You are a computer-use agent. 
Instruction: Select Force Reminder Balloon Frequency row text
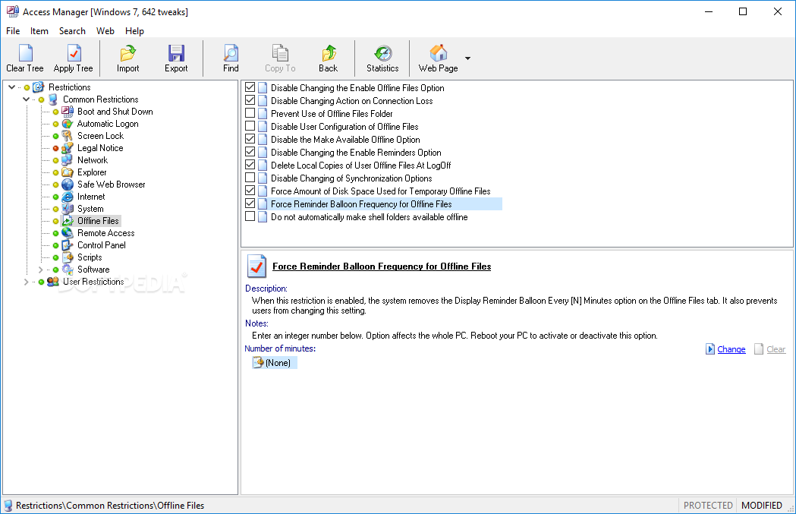point(361,204)
